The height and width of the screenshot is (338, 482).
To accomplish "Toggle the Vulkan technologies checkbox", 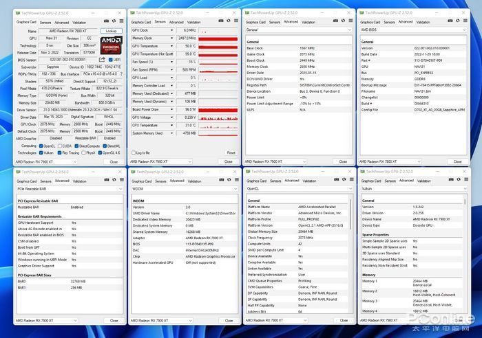I will coord(41,153).
